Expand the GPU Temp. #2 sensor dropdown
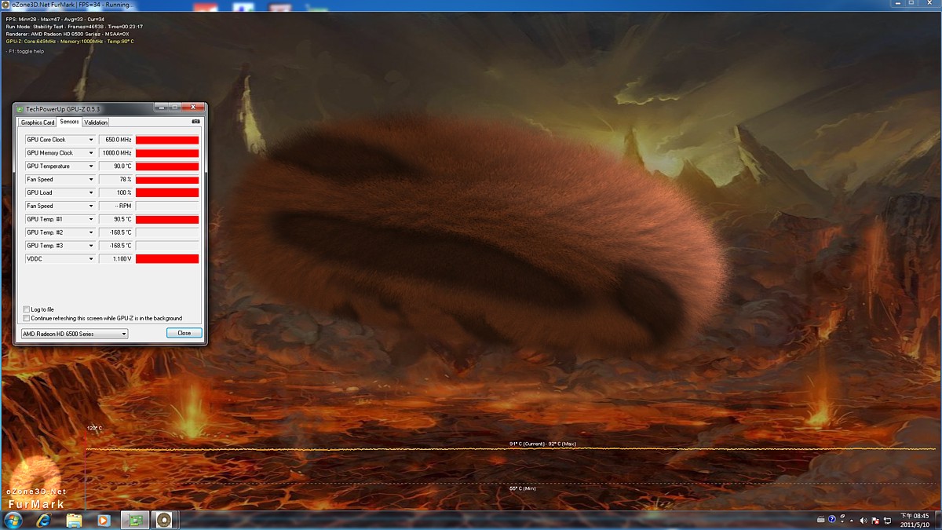This screenshot has height=530, width=942. 91,232
